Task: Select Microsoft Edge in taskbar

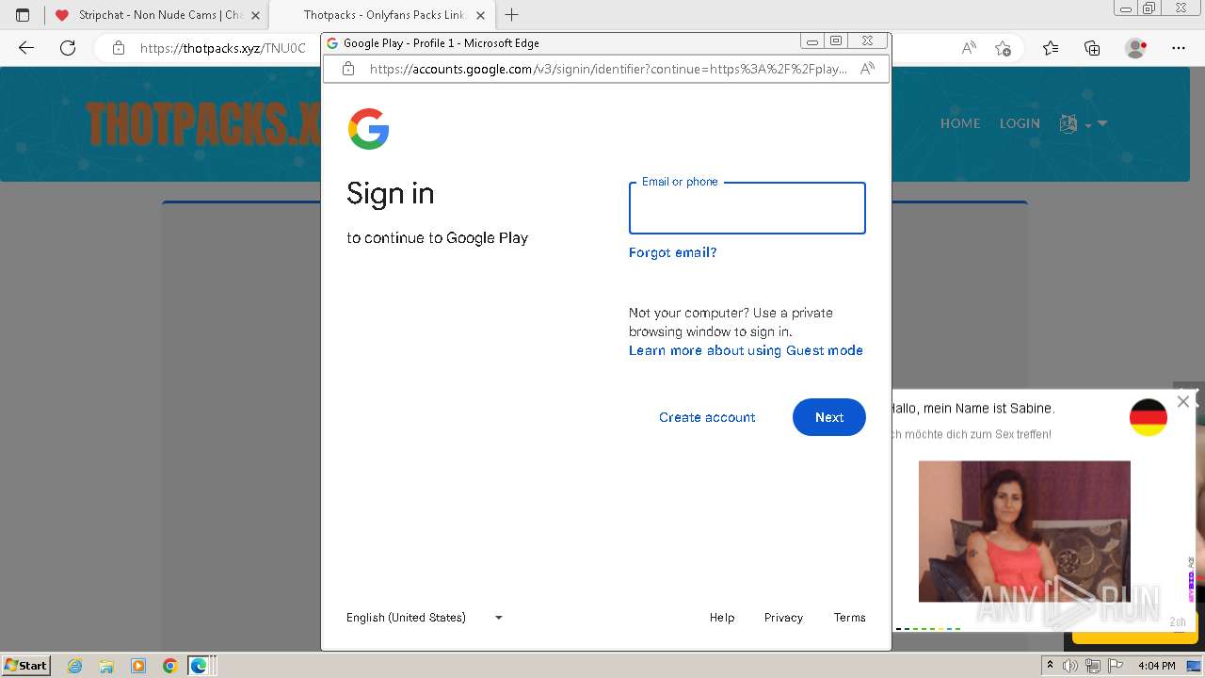Action: (199, 666)
